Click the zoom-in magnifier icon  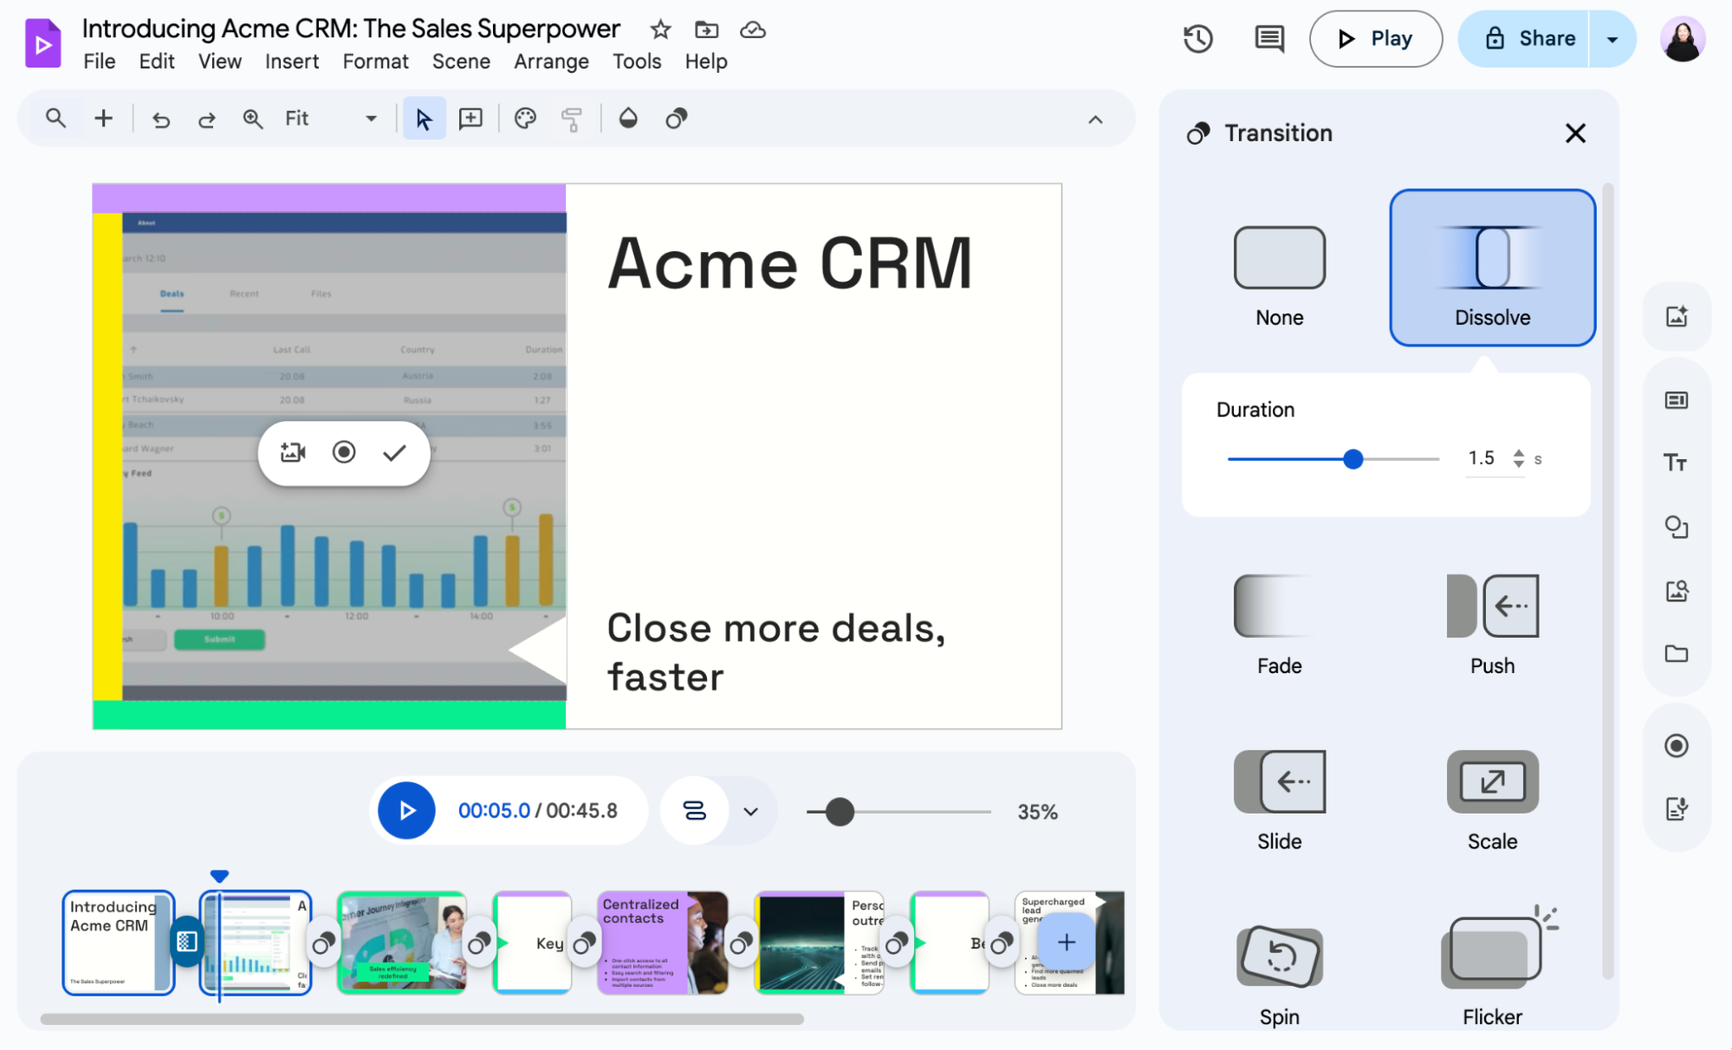point(252,119)
